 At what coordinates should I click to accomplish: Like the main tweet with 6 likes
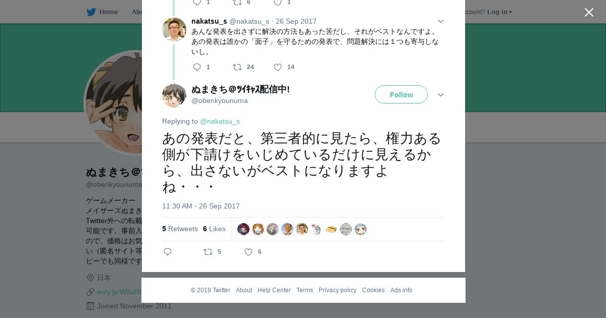pyautogui.click(x=248, y=252)
